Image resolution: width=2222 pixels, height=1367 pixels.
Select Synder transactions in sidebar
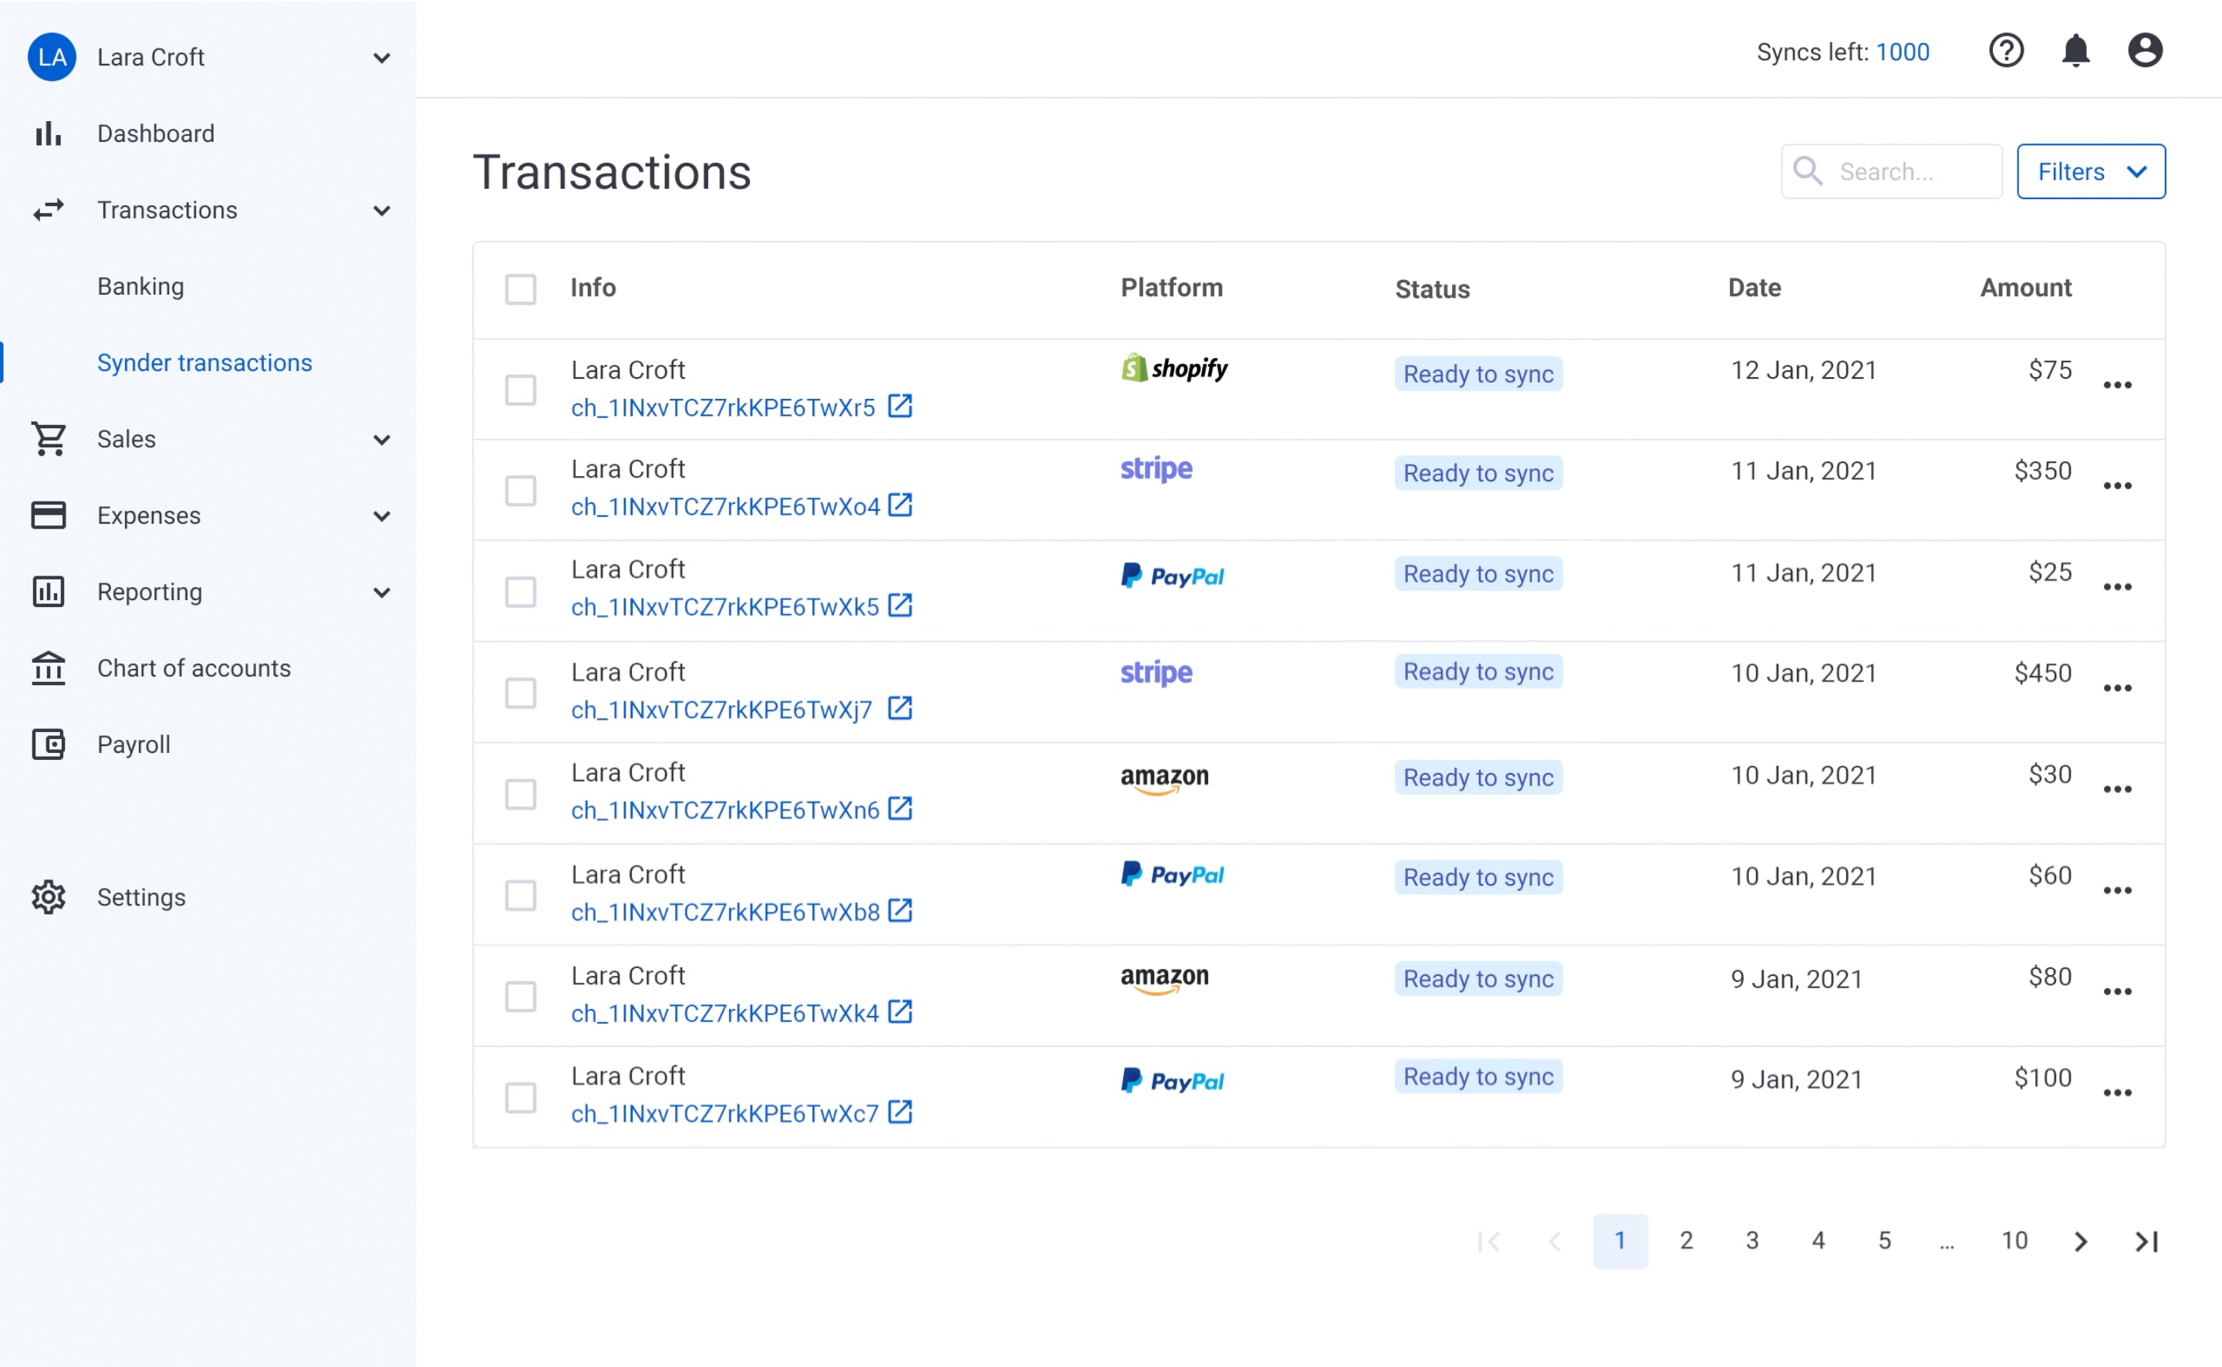pyautogui.click(x=204, y=363)
